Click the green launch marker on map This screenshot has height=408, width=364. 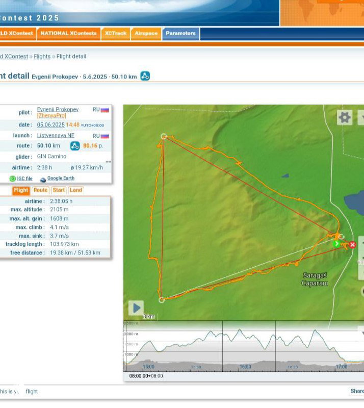(336, 244)
